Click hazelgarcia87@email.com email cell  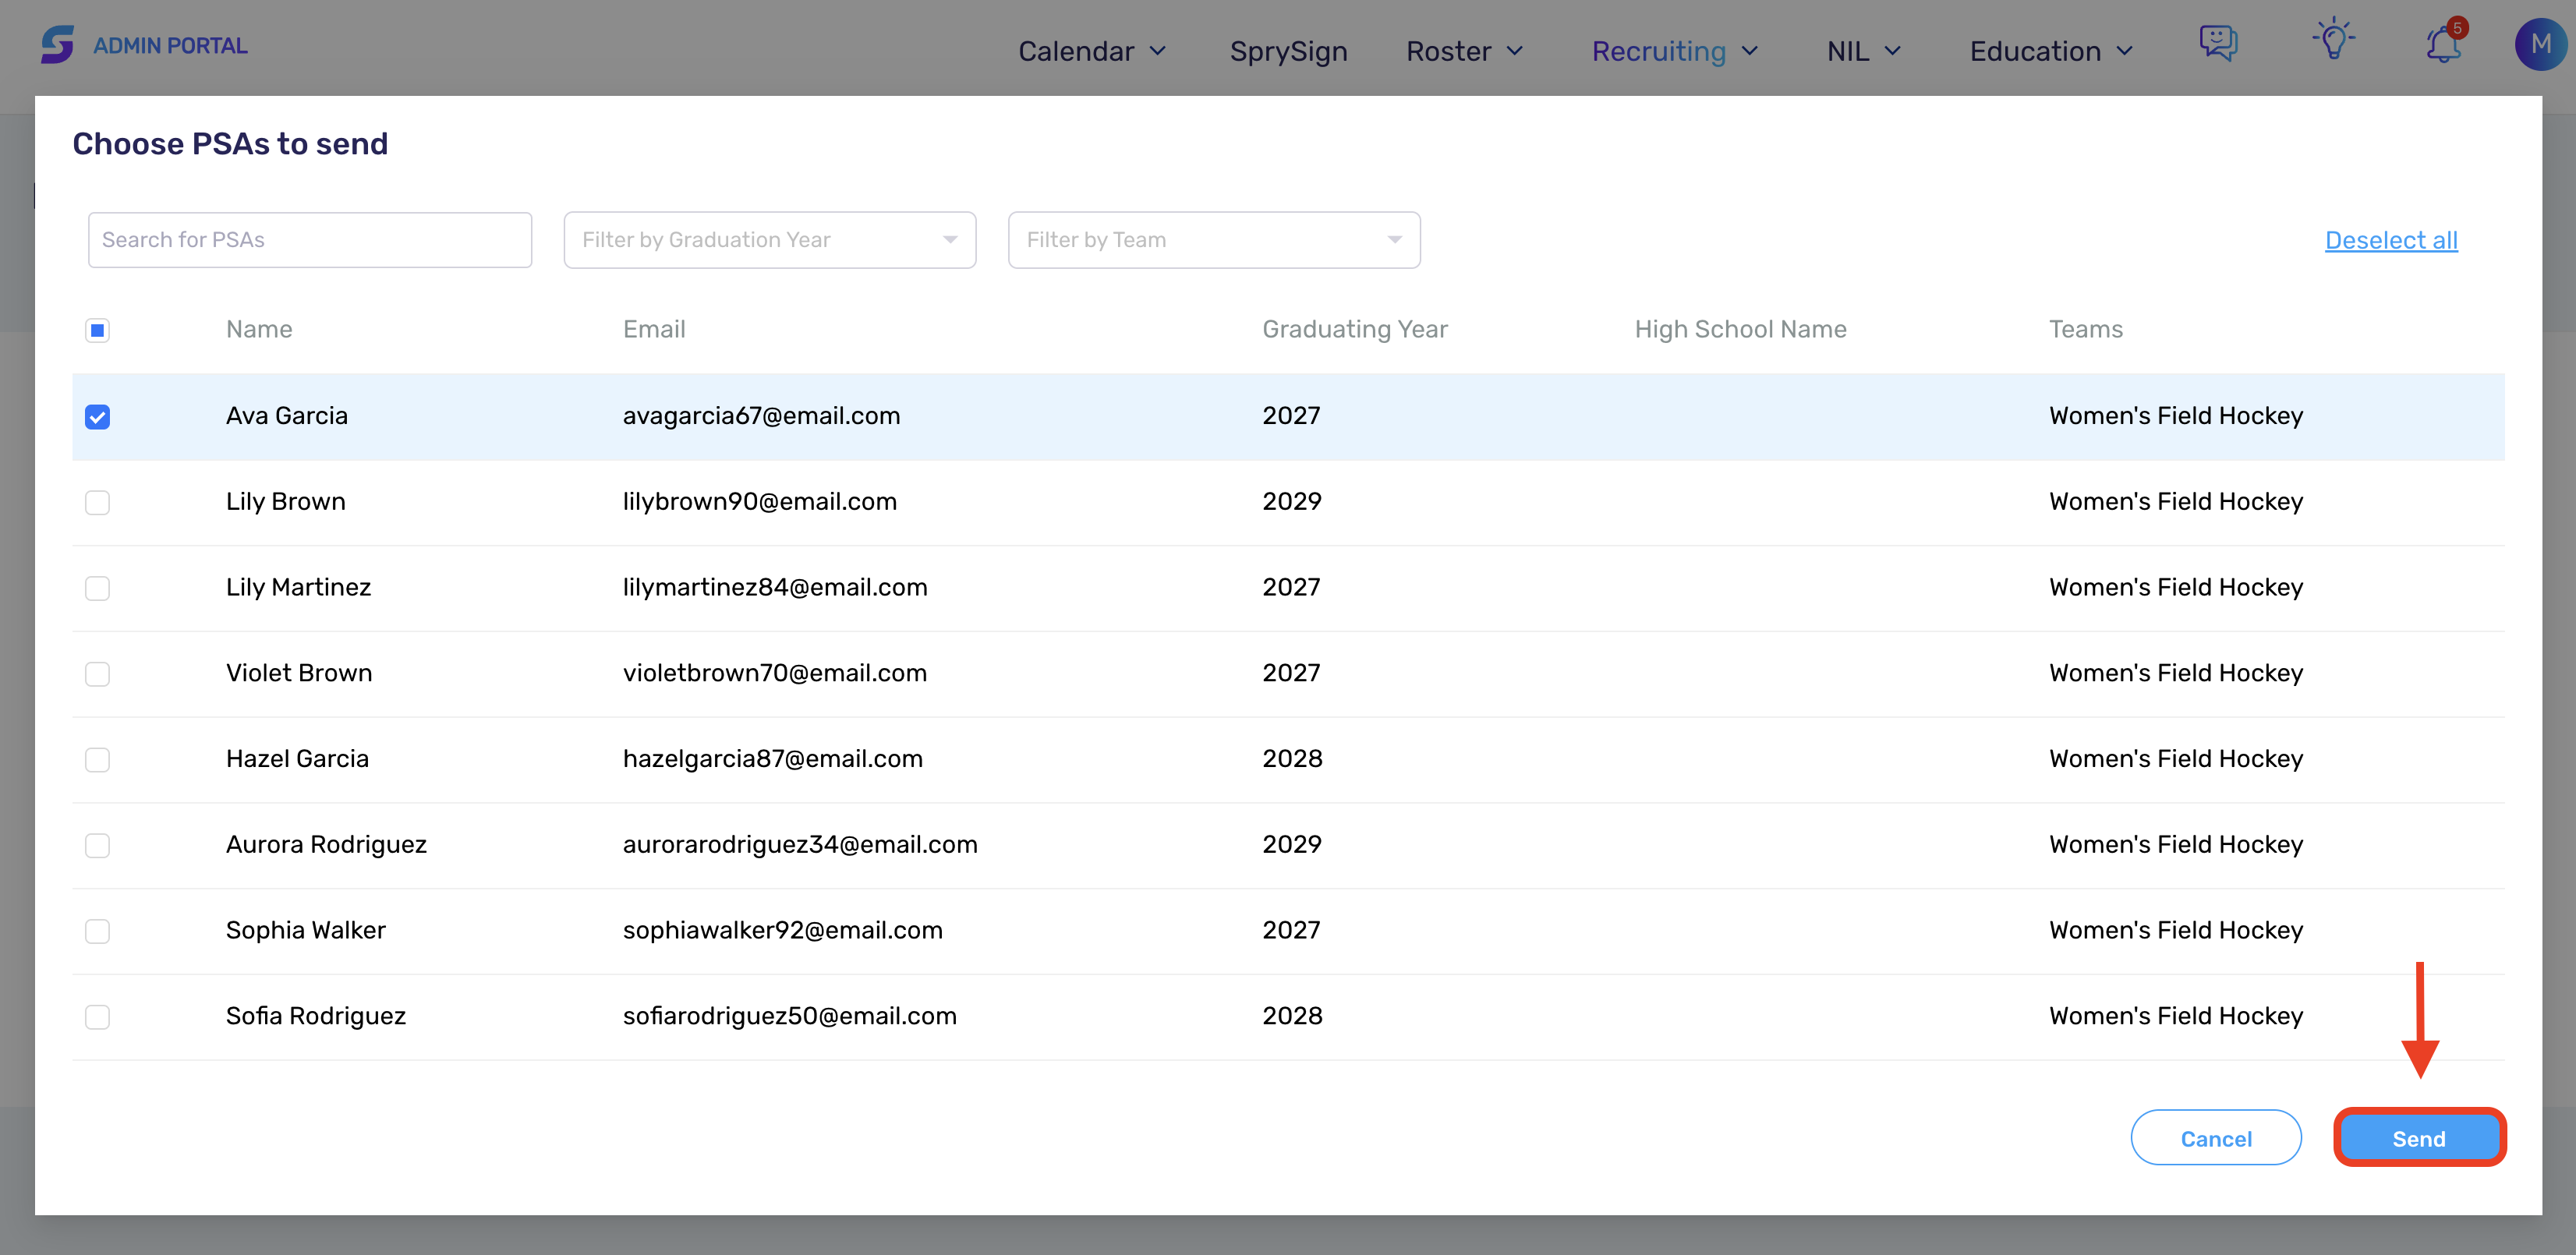[772, 759]
